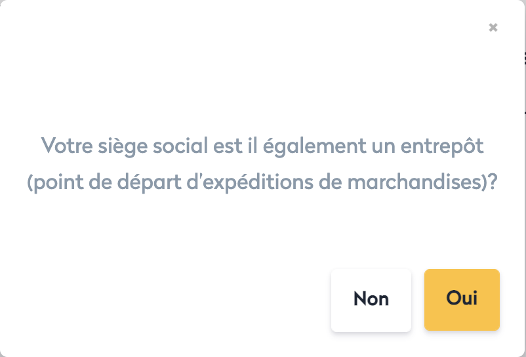Image resolution: width=526 pixels, height=357 pixels.
Task: Confirm with the yellow "Oui" button
Action: point(462,299)
